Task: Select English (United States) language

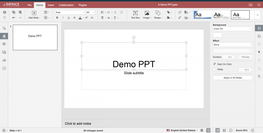Action: tap(183, 130)
